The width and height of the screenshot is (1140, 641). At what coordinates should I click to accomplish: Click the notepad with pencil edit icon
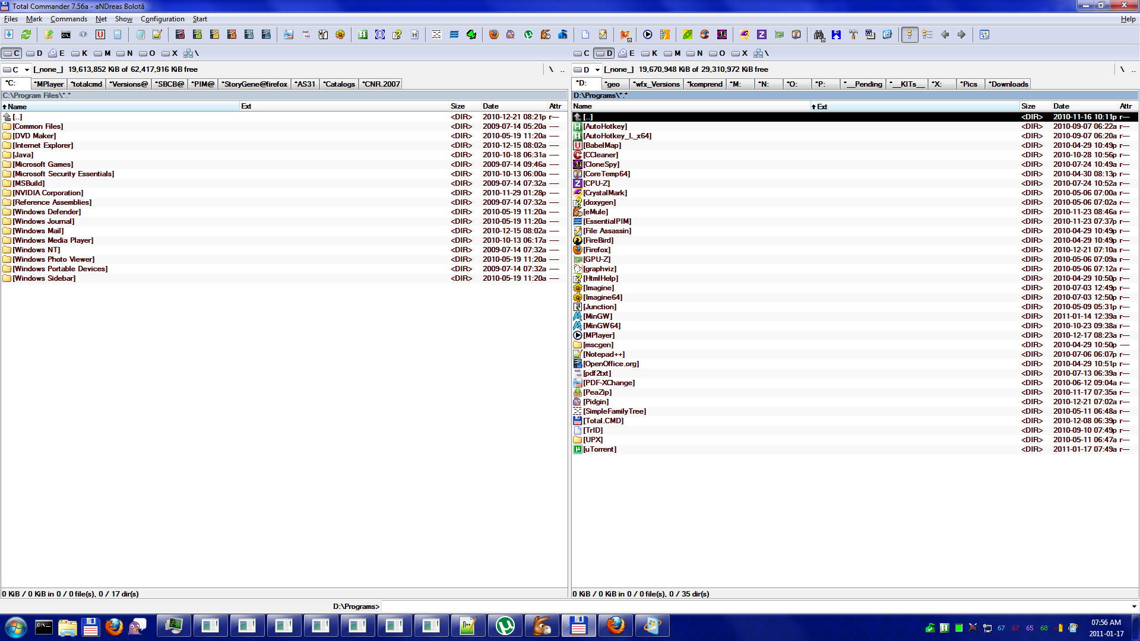(x=157, y=34)
